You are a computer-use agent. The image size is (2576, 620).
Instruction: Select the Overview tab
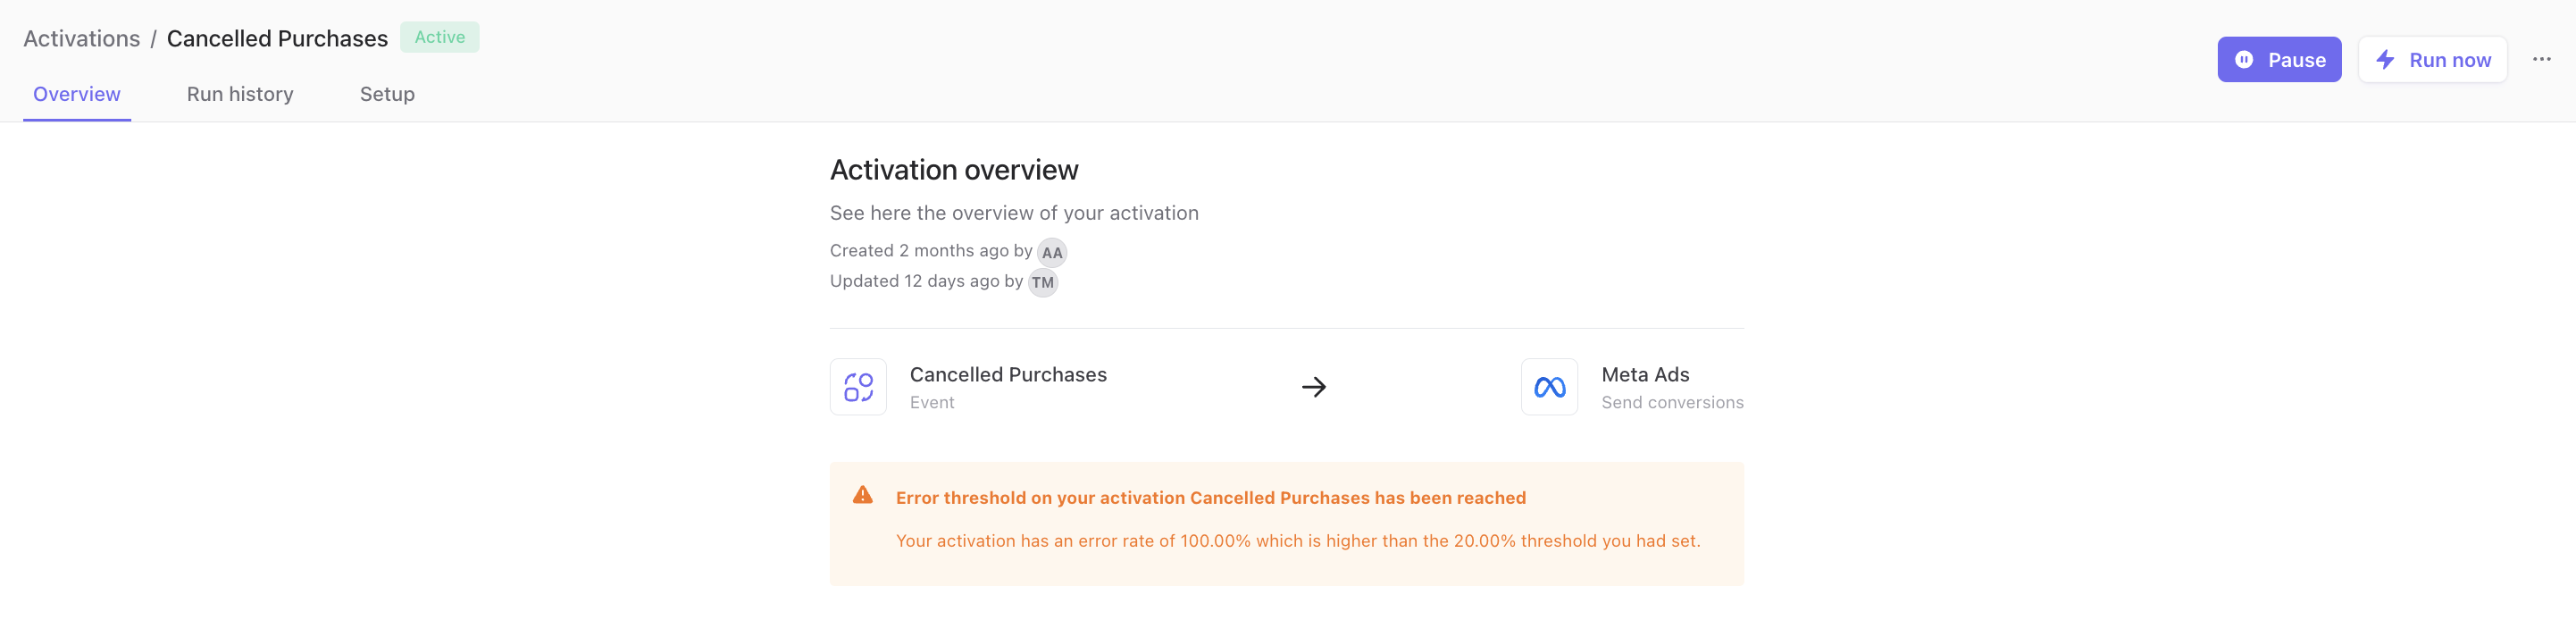[77, 94]
